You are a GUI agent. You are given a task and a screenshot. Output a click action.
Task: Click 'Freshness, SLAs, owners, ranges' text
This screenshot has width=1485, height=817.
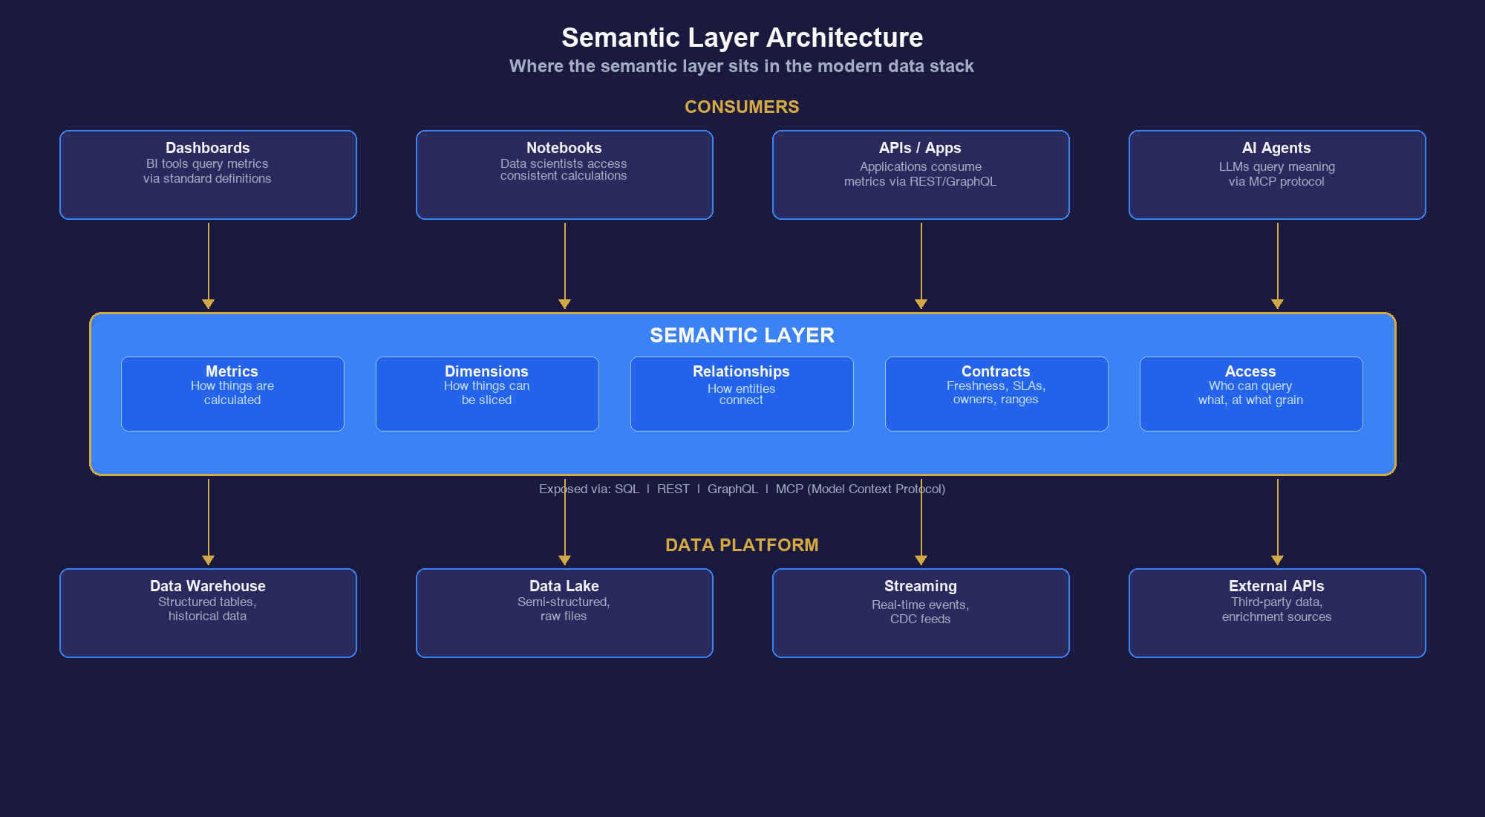[x=996, y=392]
